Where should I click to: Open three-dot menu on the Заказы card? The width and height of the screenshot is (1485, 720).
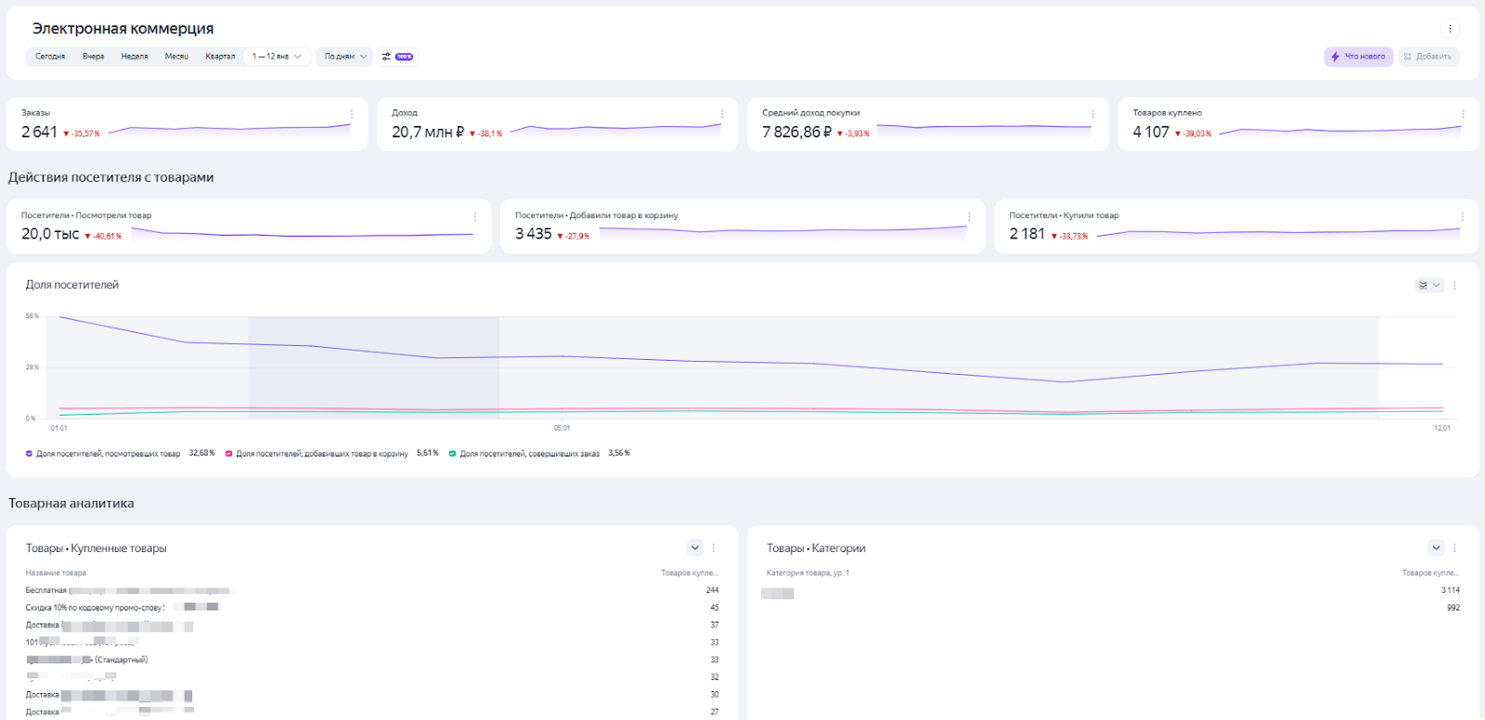click(x=352, y=114)
